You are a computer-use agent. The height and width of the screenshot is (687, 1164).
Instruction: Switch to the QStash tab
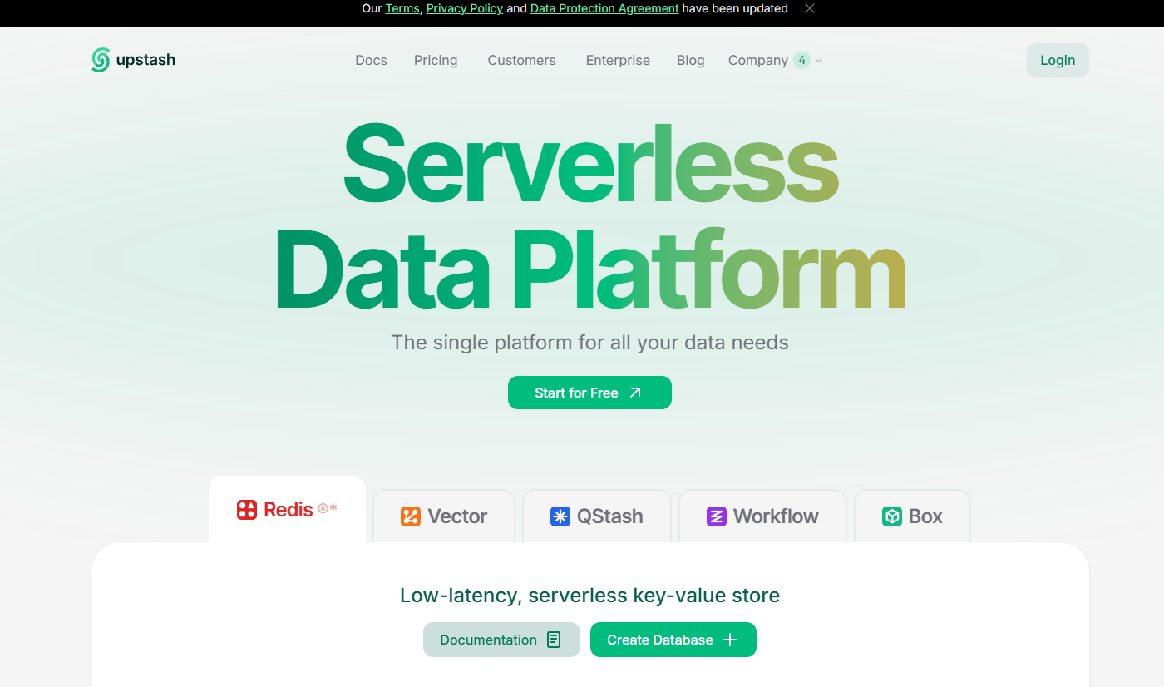point(596,516)
